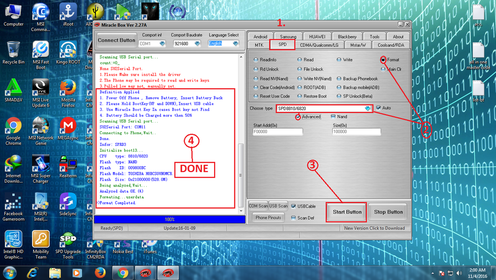Toggle the USBCable checkbox

[294, 206]
